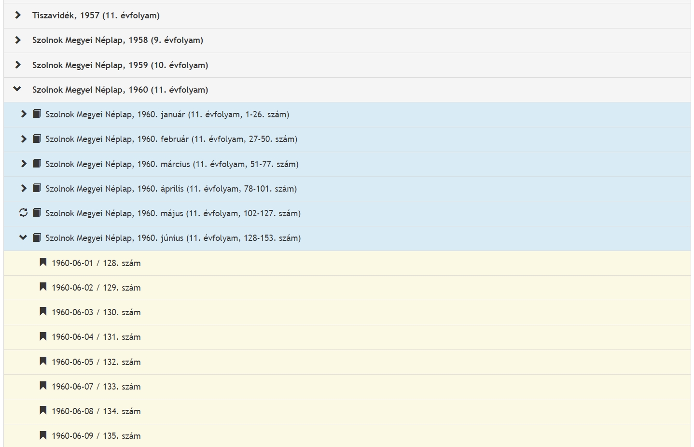This screenshot has height=447, width=694.
Task: Open issue 1960-06-07 / 133. szám
Action: (x=96, y=387)
